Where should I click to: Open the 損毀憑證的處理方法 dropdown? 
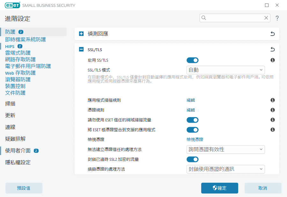225,169
